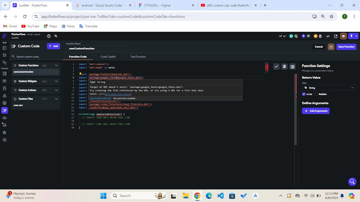
Task: Collapse the Custom Files section
Action: pos(56,99)
